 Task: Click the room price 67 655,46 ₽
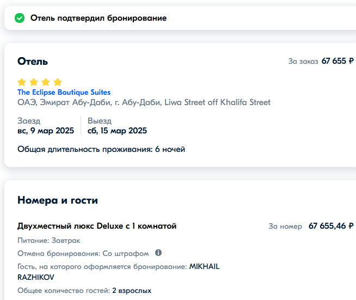331,226
